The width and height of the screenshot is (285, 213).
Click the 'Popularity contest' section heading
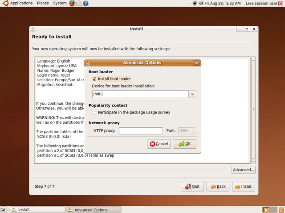click(108, 106)
